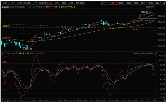
Task: Click the 3871.30 low price marker
Action: click(x=28, y=49)
